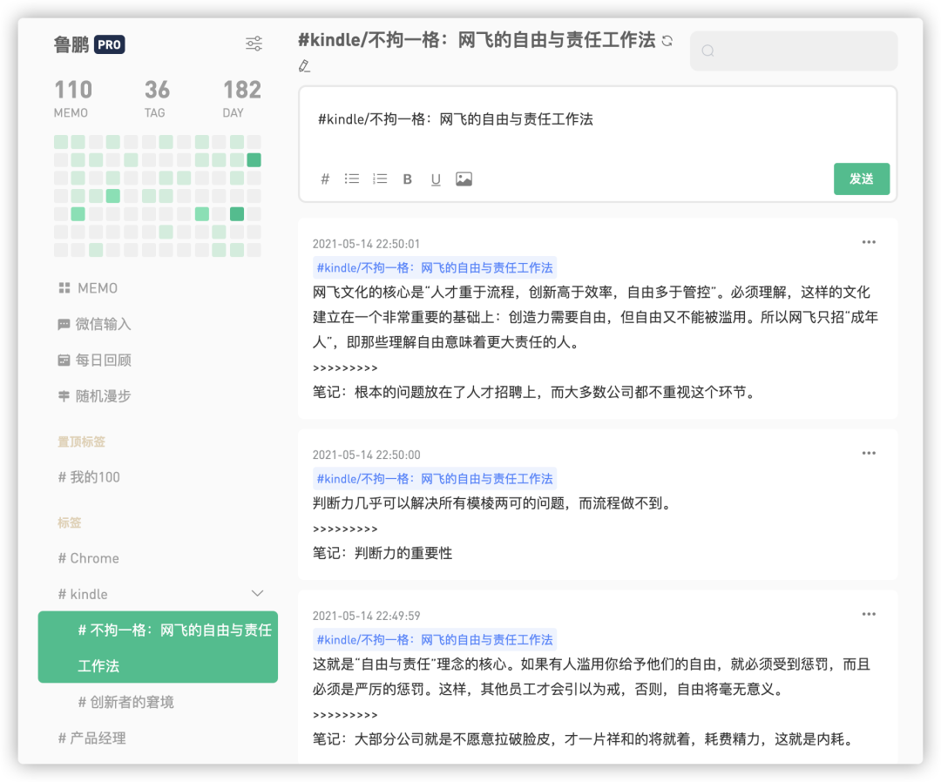Image resolution: width=941 pixels, height=782 pixels.
Task: Insert a hashtag with the # toolbar icon
Action: tap(325, 179)
